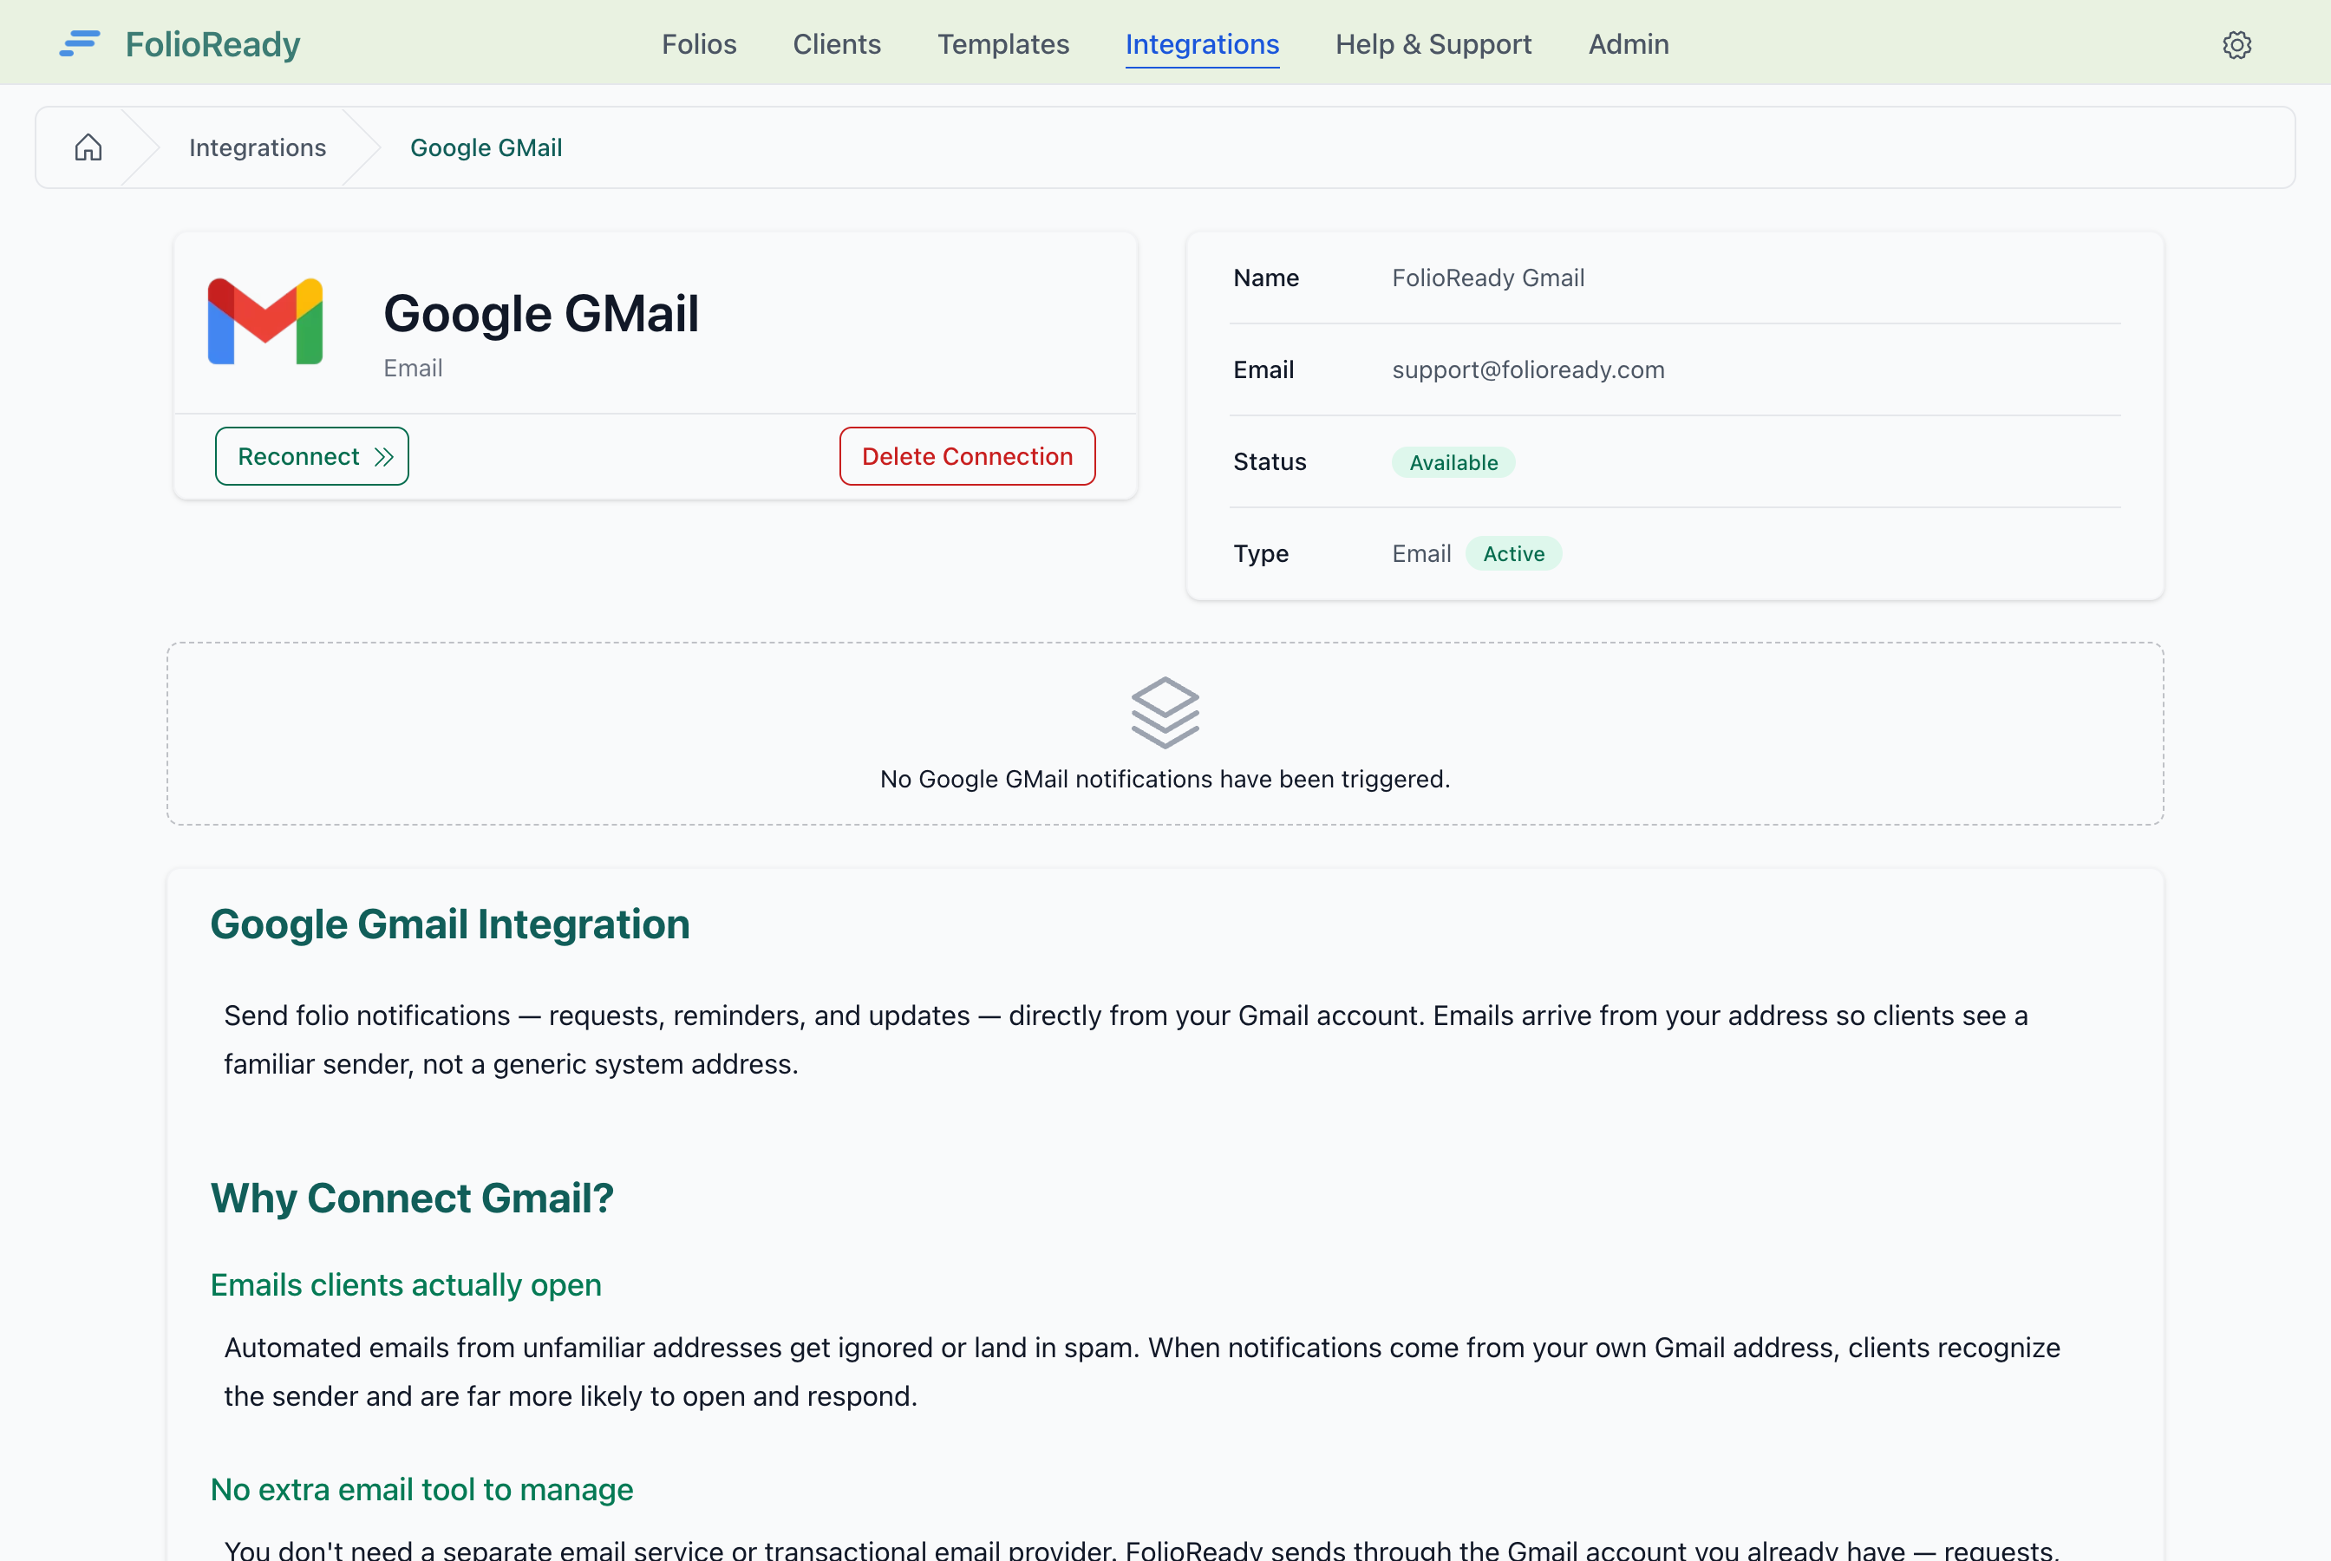
Task: Click the stacked layers empty-state icon
Action: (x=1165, y=713)
